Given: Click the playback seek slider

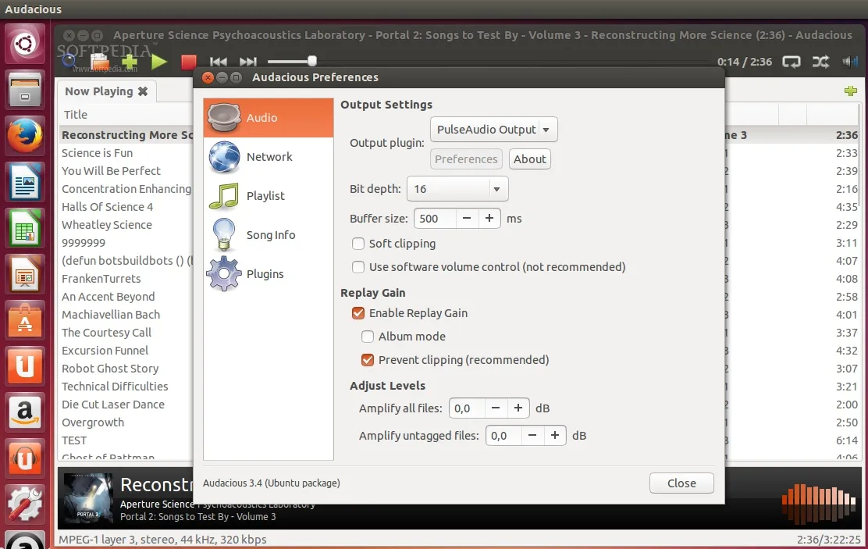Looking at the screenshot, I should (x=290, y=61).
